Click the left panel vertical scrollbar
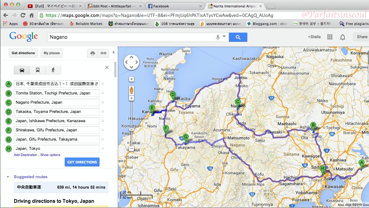Screen dimensions: 369x208 coord(115,70)
